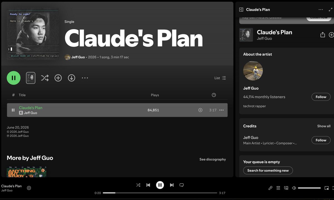The height and width of the screenshot is (200, 334).
Task: Pause the single with the green button
Action: pos(14,78)
